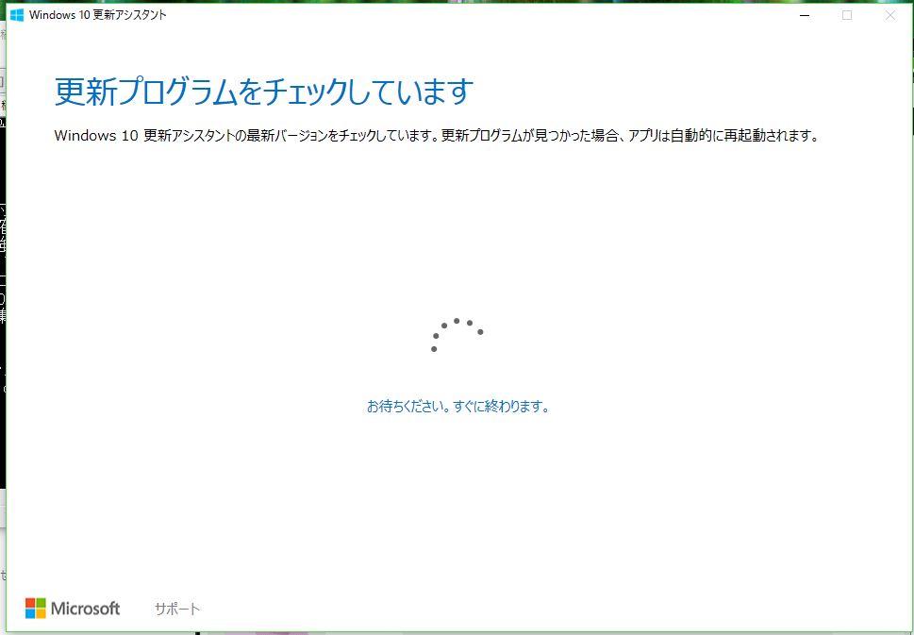Click the heading 更新プログラムをチェックしています

tap(263, 92)
